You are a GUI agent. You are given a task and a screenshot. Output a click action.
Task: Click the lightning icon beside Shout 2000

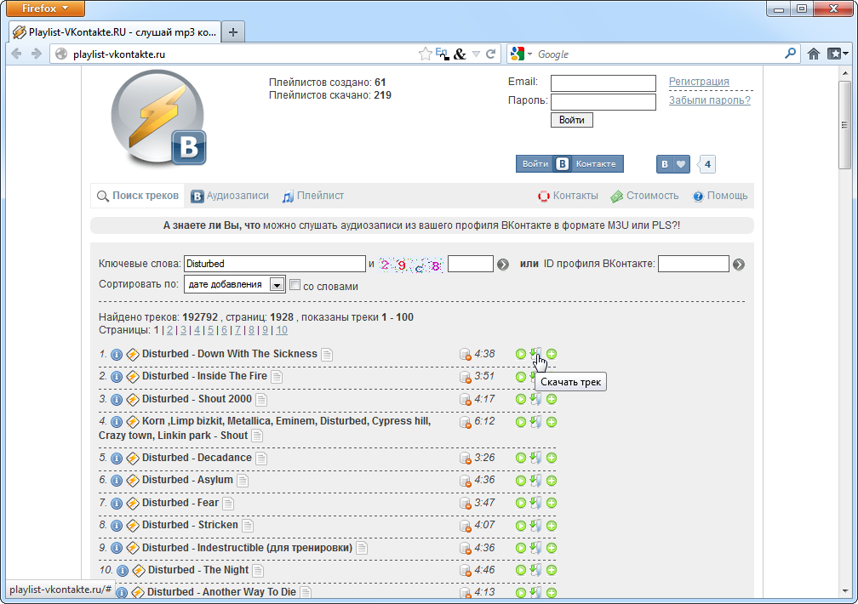pyautogui.click(x=133, y=400)
